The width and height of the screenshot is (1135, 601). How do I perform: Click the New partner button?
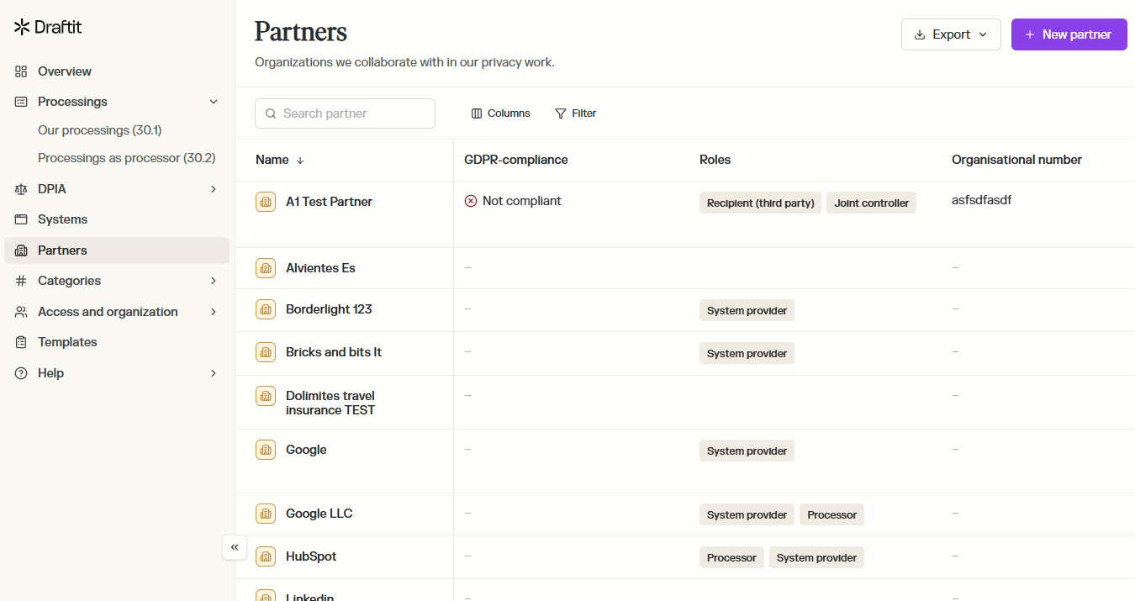coord(1069,34)
